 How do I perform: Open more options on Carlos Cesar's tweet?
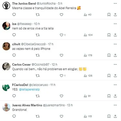[x=115, y=65]
